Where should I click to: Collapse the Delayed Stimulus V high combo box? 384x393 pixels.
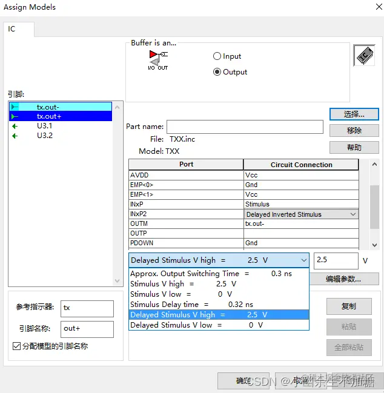(304, 260)
